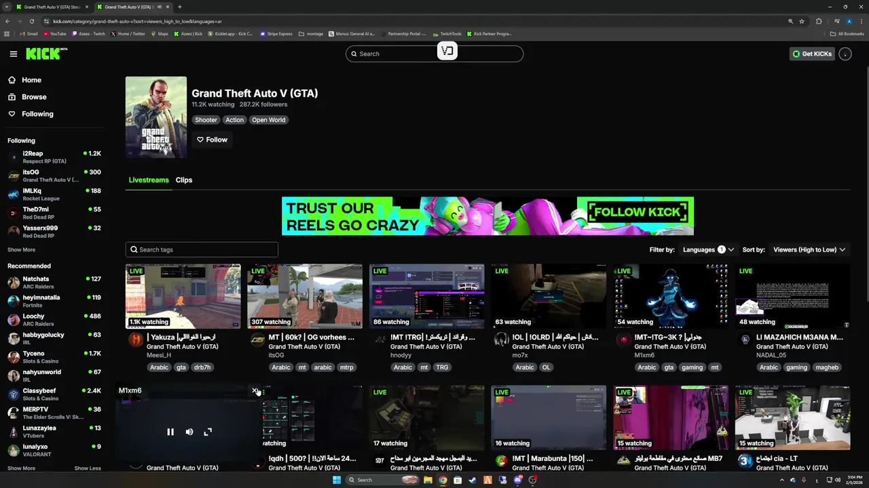
Task: Click the magheb tag under NADAL_05
Action: click(827, 367)
